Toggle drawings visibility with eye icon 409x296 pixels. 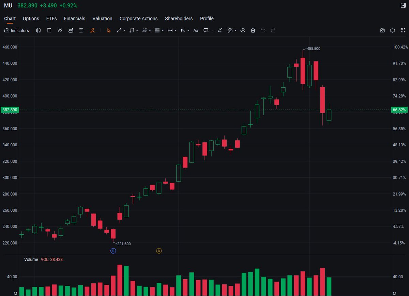pos(243,30)
